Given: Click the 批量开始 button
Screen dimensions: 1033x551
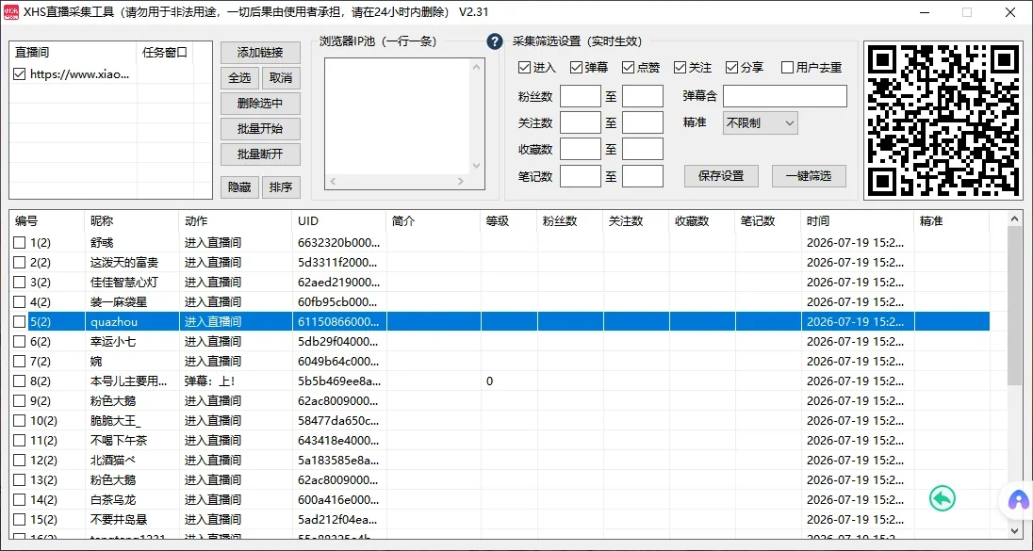Looking at the screenshot, I should click(260, 128).
